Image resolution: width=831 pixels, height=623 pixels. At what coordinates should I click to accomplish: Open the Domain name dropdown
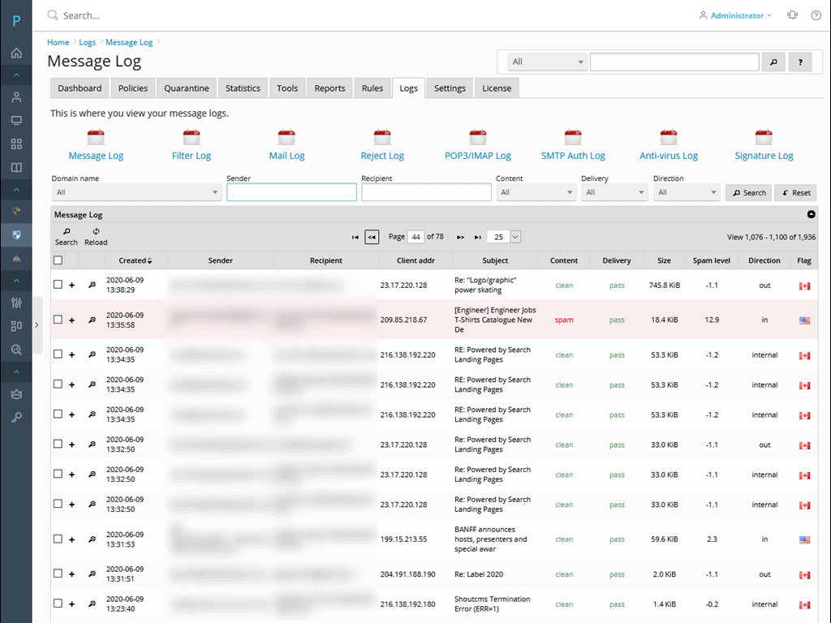click(136, 192)
